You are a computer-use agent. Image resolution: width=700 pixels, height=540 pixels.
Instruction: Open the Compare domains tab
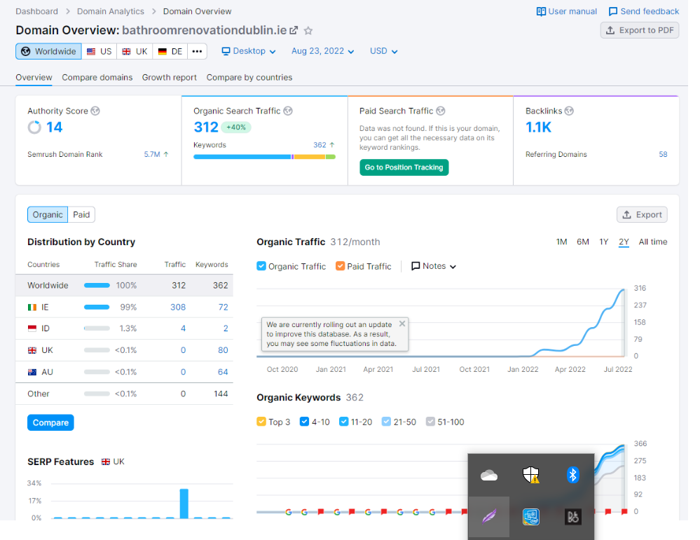click(x=97, y=77)
